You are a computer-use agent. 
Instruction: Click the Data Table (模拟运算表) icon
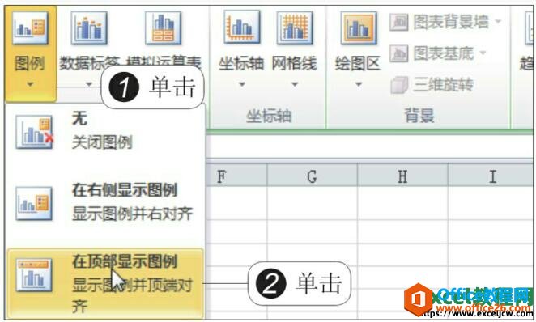(163, 28)
